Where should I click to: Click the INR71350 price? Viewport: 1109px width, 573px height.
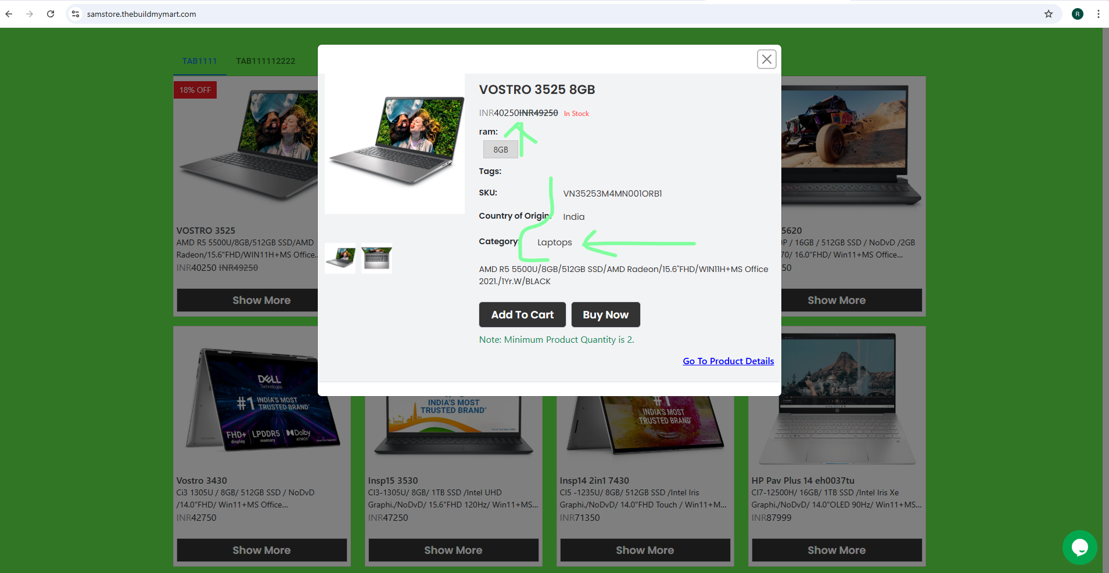580,518
